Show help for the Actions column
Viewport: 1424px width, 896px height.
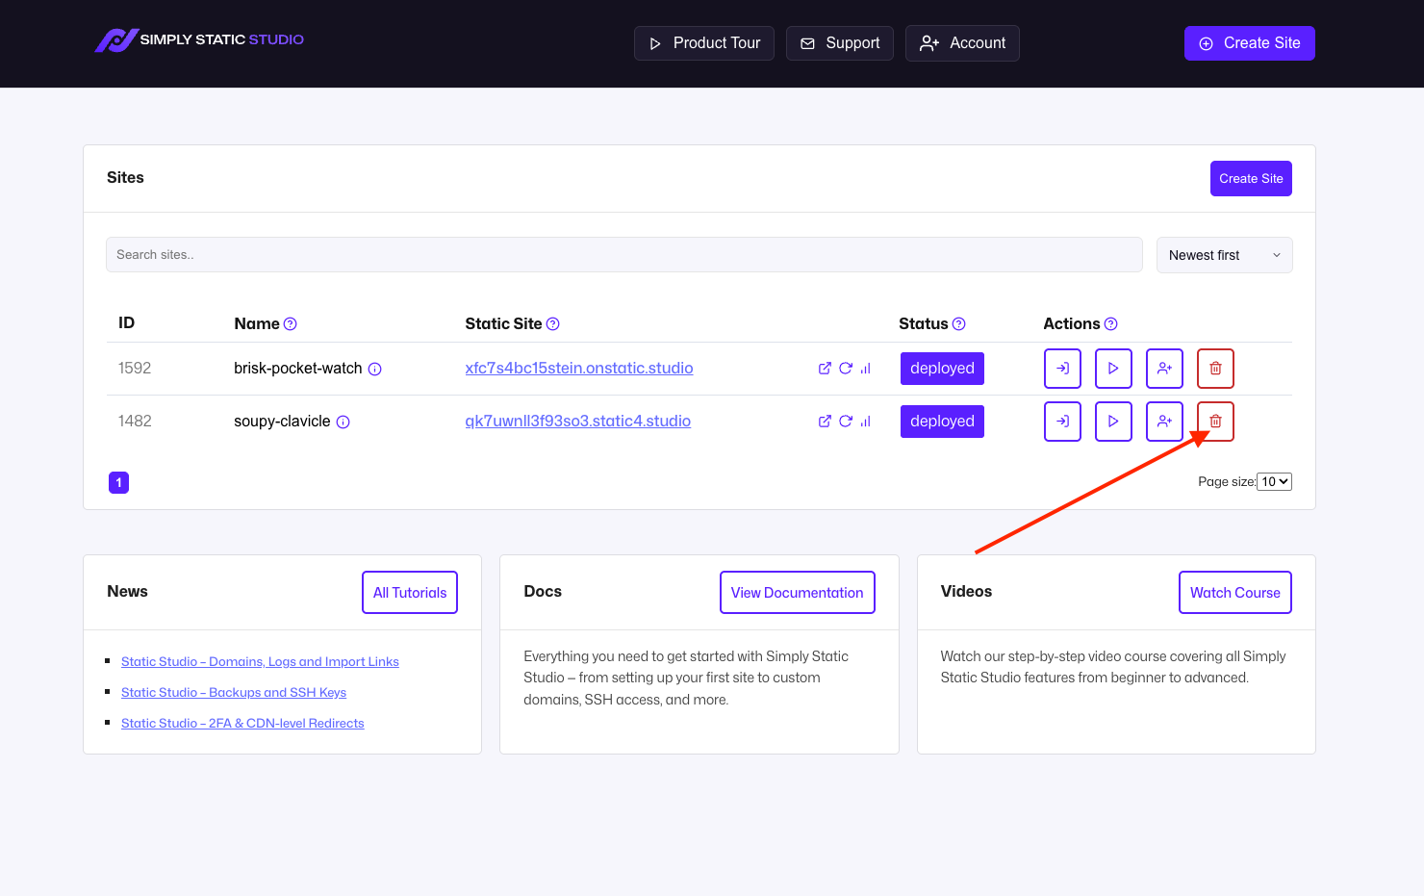1111,324
